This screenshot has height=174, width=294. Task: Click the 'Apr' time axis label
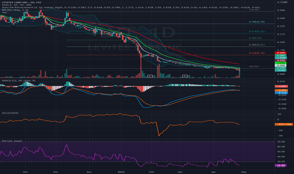[x=213, y=172]
